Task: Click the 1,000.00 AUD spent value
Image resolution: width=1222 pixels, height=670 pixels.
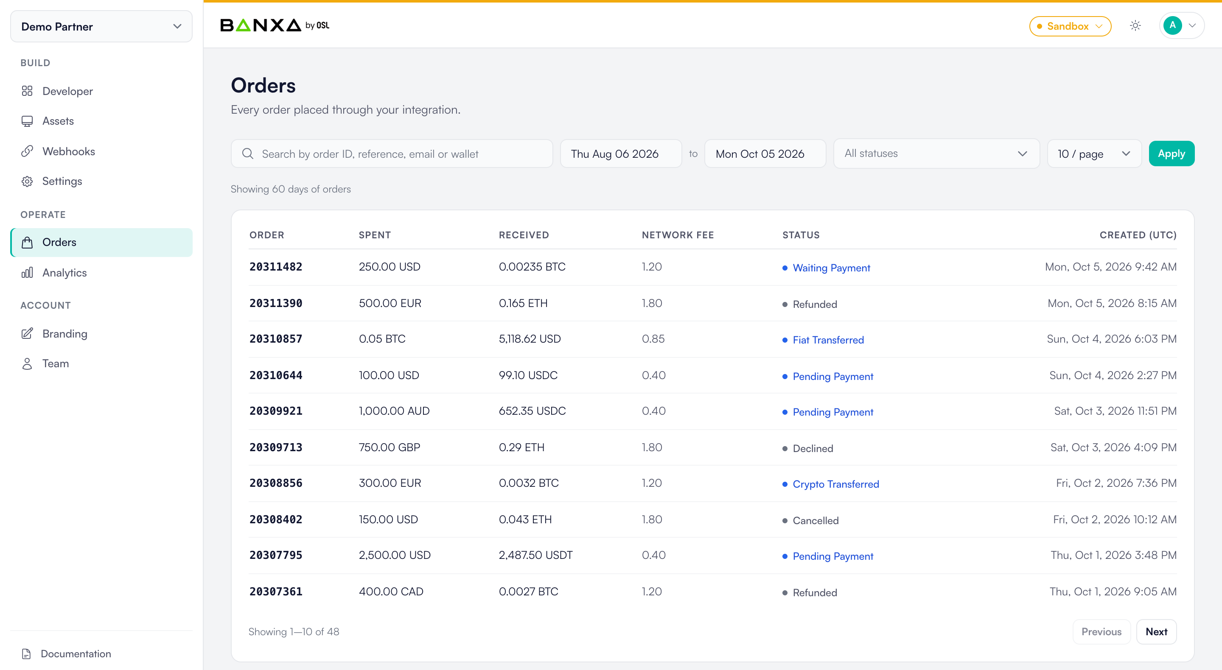Action: (x=394, y=411)
